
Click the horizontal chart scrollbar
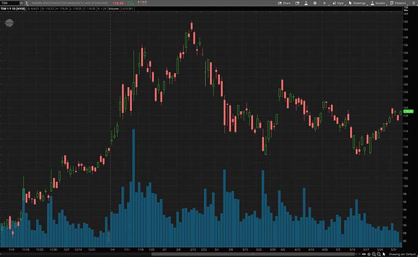[x=253, y=254]
